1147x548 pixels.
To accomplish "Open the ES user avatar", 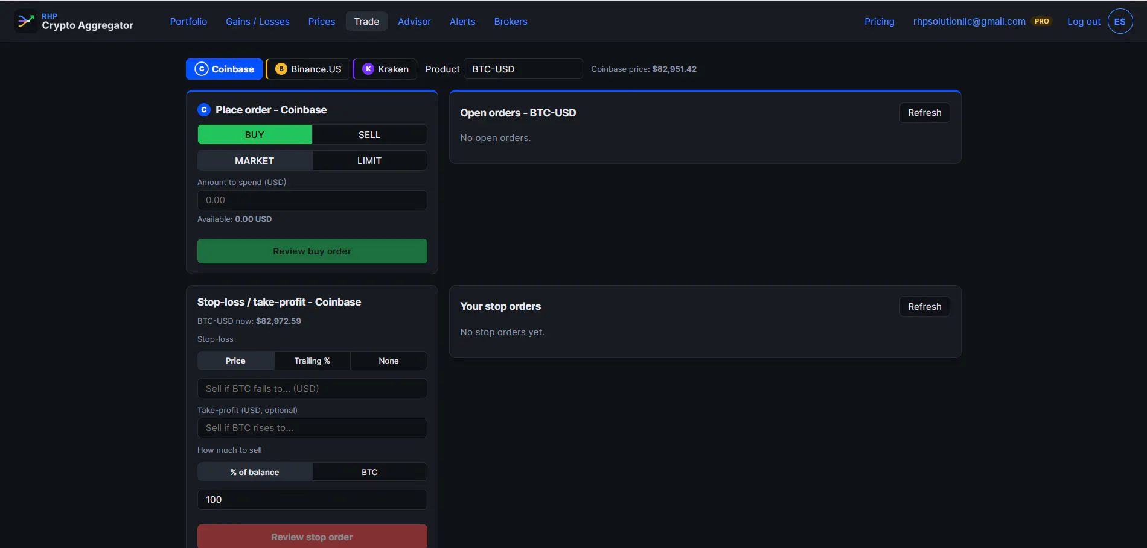I will point(1120,21).
